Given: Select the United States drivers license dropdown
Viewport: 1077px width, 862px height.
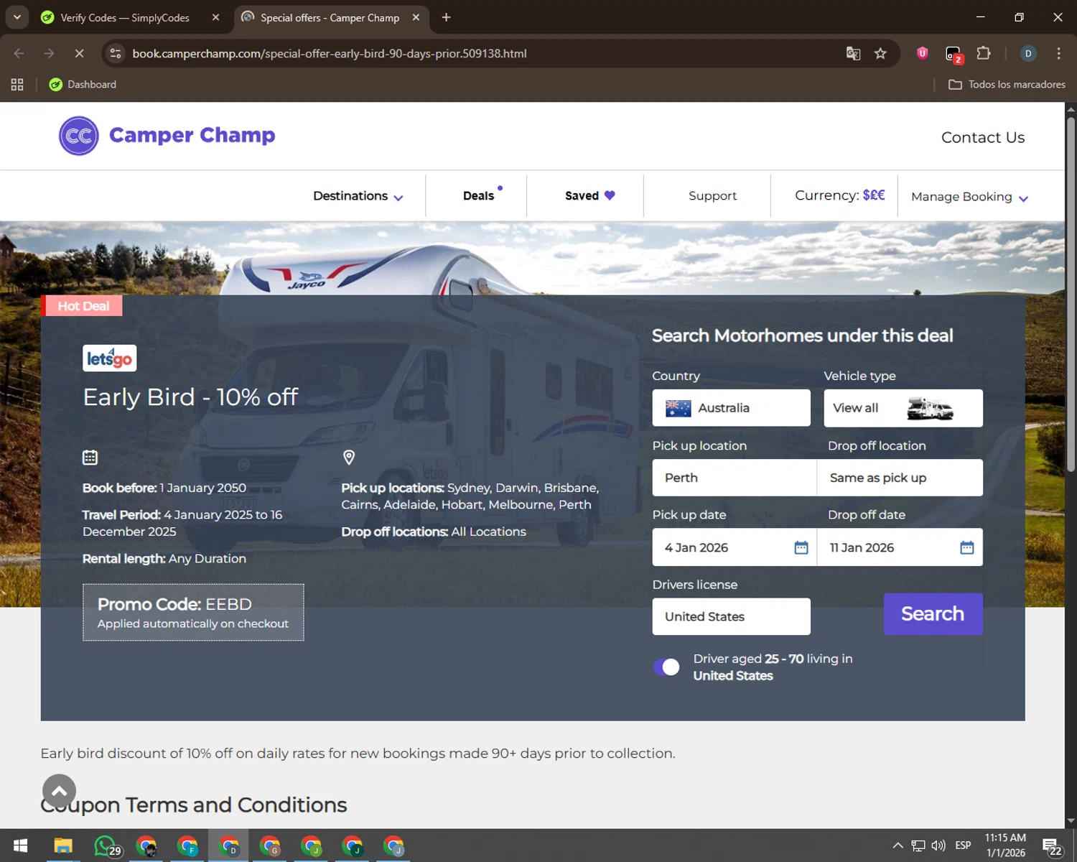Looking at the screenshot, I should (x=731, y=616).
